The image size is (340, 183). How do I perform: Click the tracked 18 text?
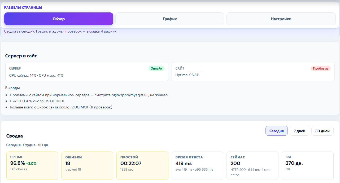click(x=73, y=170)
